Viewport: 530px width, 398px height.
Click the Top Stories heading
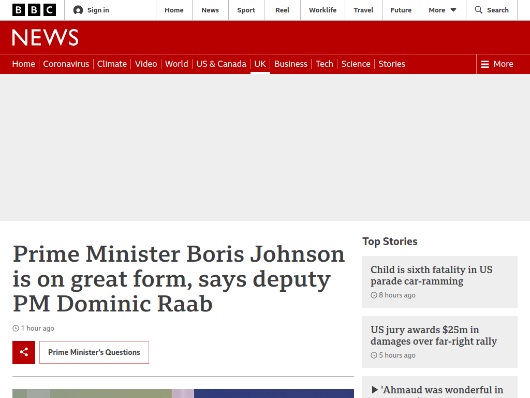390,241
